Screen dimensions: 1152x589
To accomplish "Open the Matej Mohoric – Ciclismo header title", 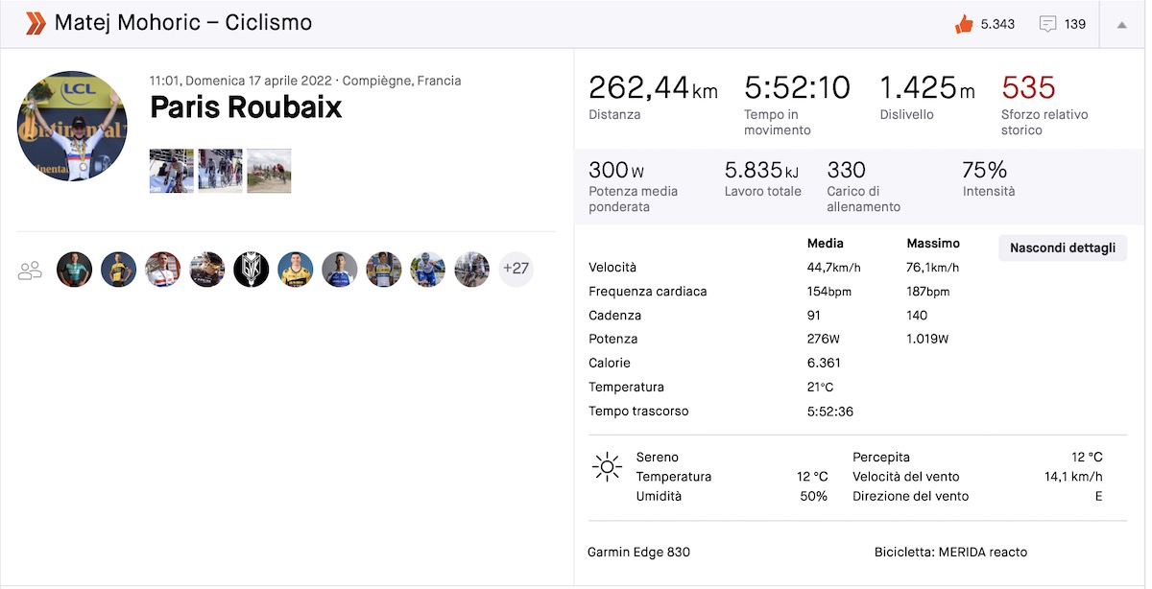I will [x=183, y=23].
